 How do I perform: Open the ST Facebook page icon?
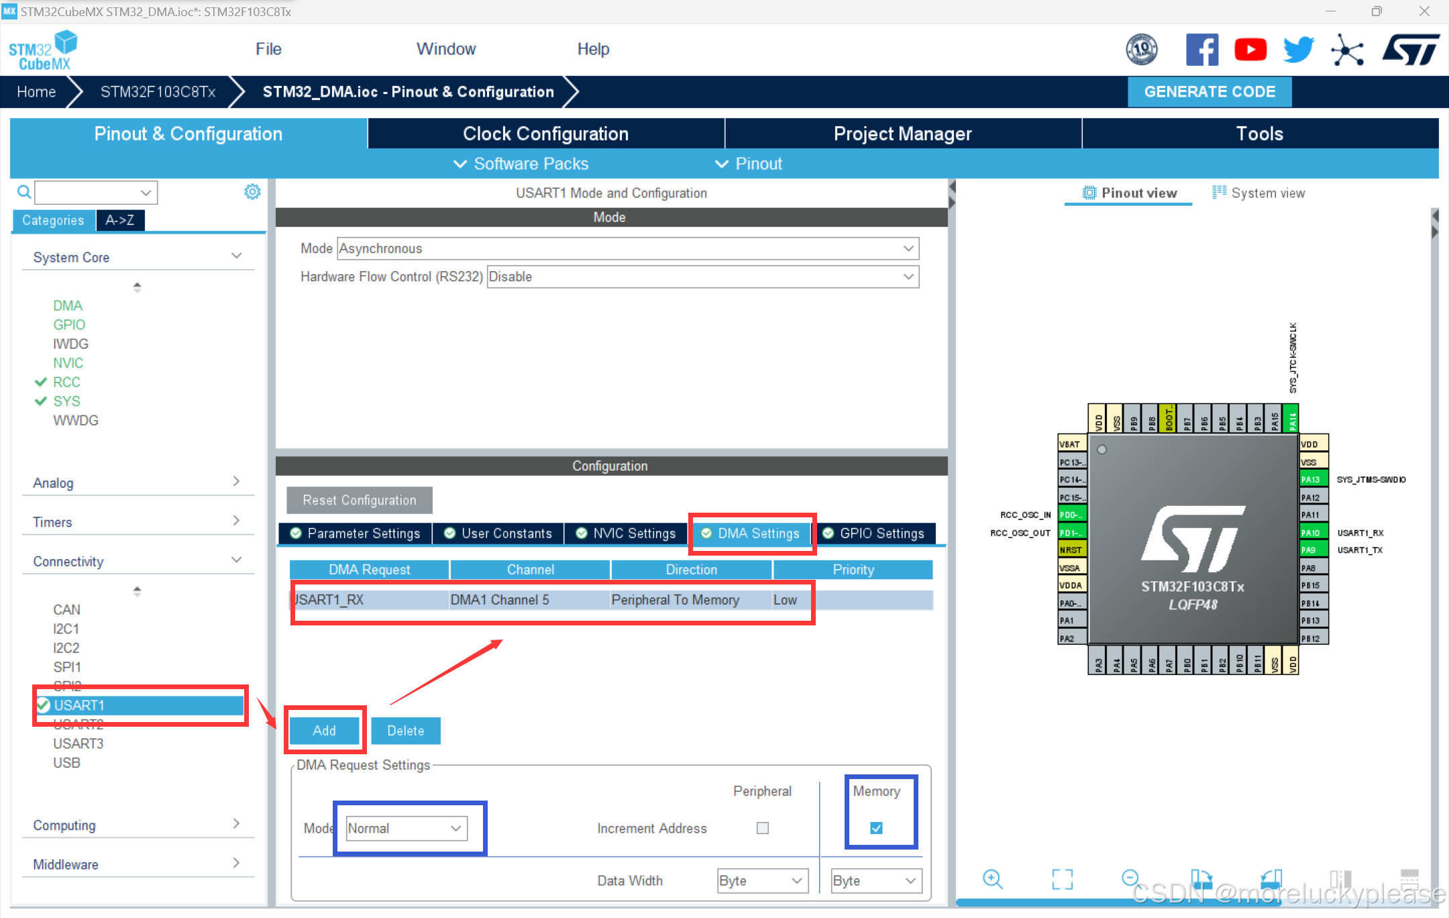pyautogui.click(x=1201, y=50)
